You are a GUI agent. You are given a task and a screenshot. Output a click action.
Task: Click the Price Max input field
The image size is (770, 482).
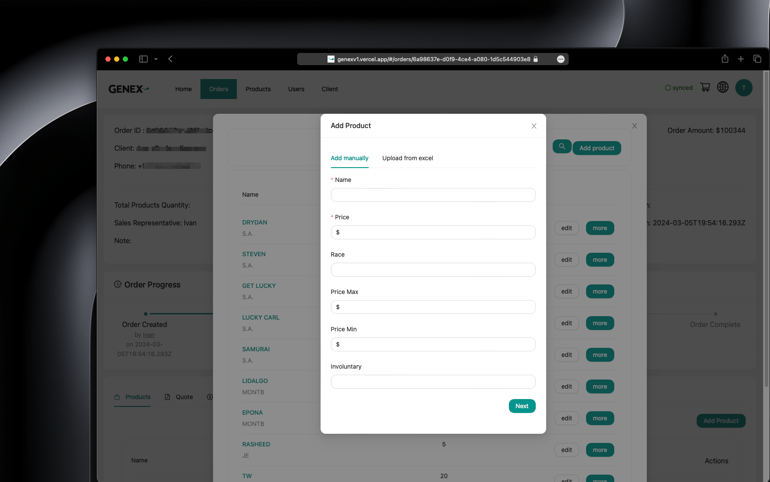(433, 307)
